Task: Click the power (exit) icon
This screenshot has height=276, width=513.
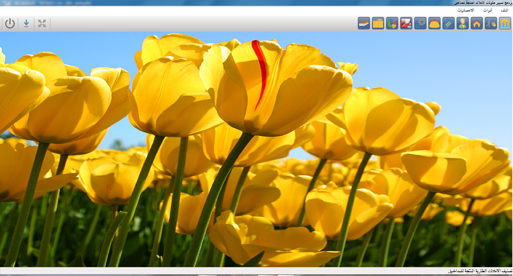Action: [10, 23]
